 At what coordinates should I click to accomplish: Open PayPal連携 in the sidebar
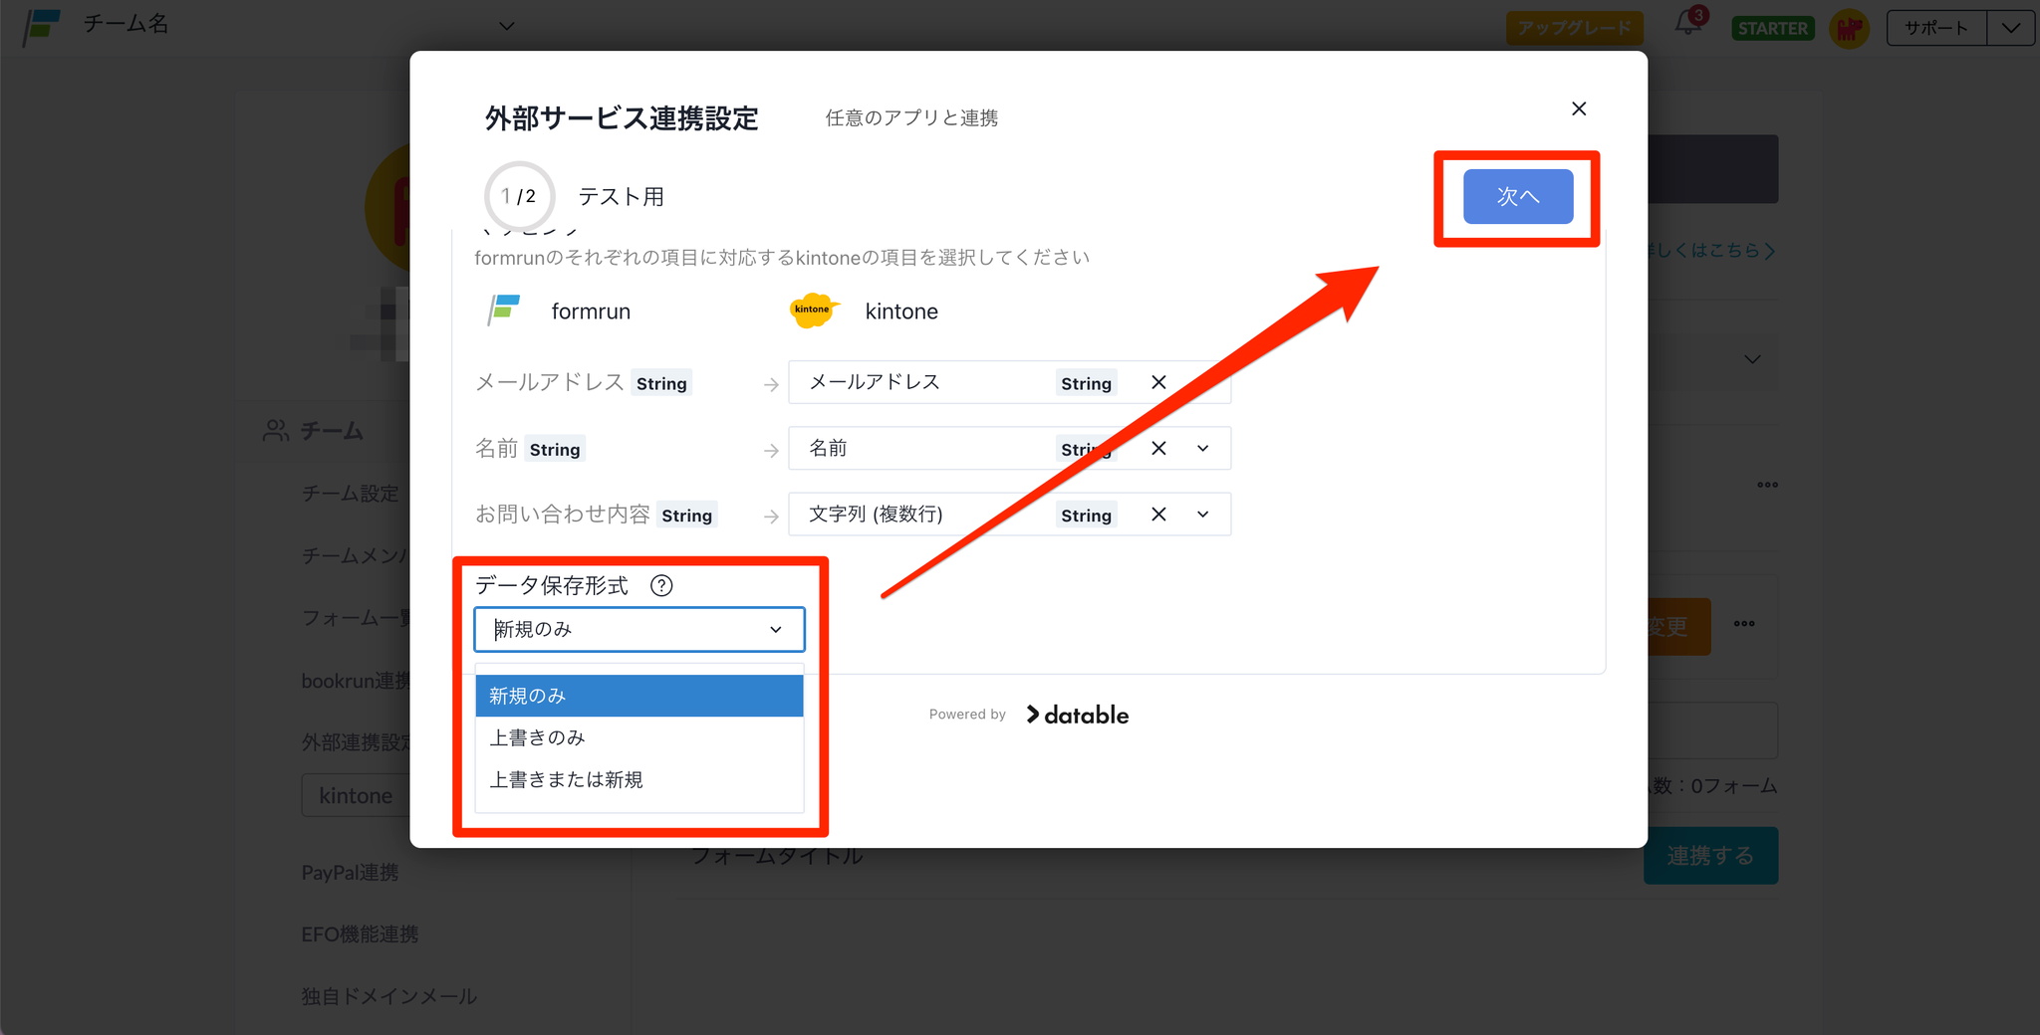click(351, 873)
